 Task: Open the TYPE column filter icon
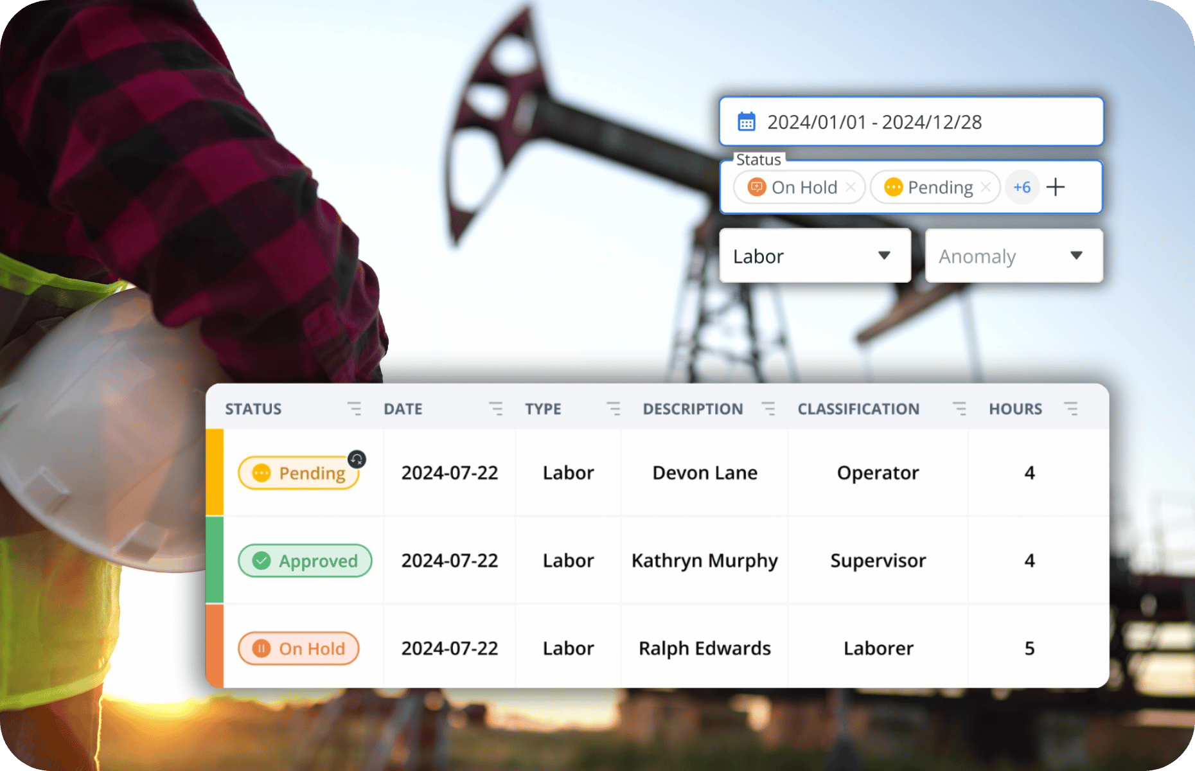[x=614, y=409]
